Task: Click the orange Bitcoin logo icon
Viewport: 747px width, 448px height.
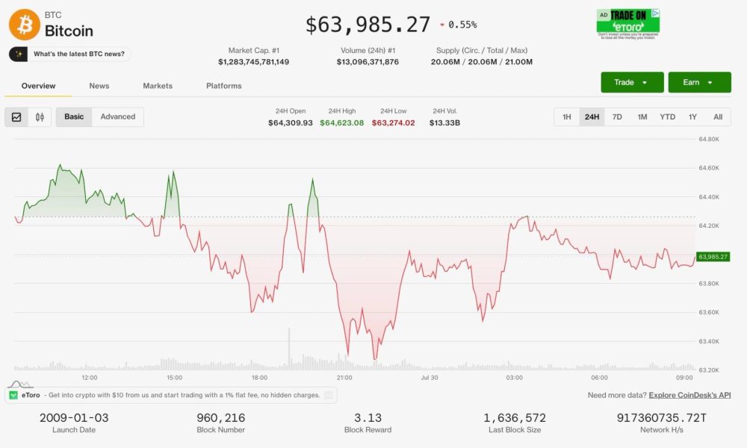Action: coord(25,25)
